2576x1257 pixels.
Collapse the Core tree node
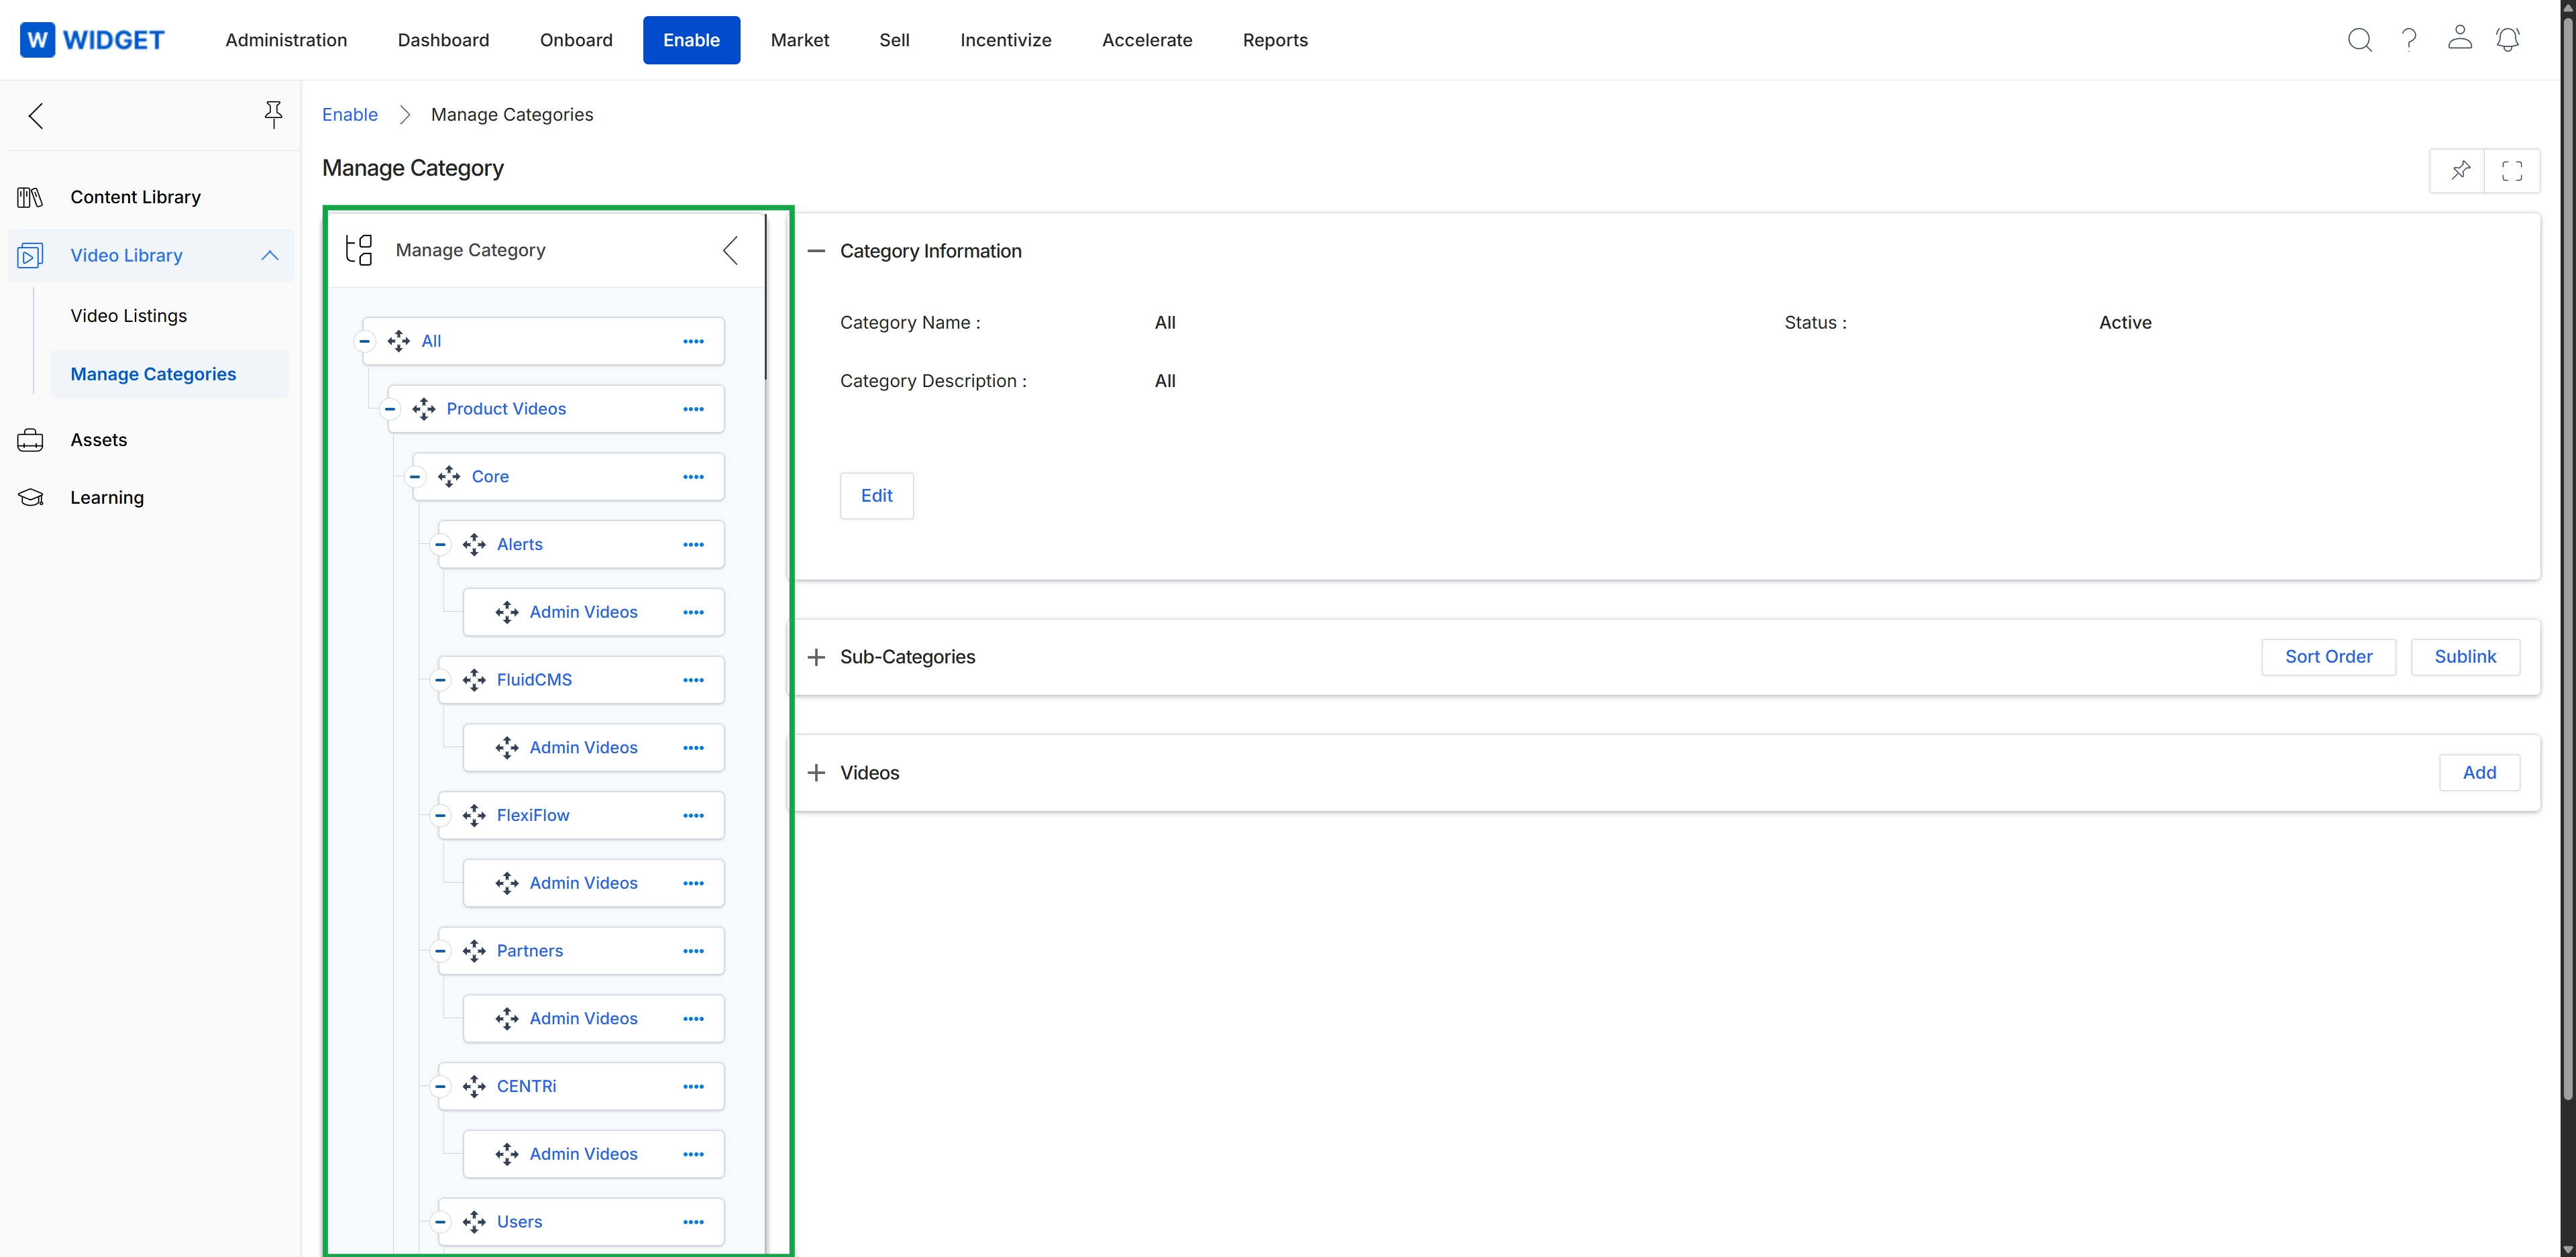(415, 477)
